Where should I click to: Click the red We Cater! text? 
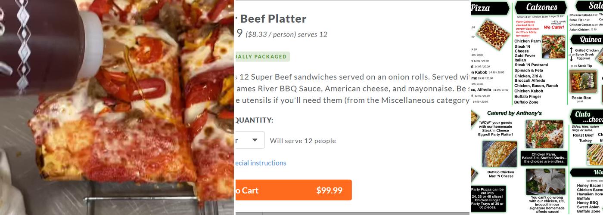tap(554, 27)
